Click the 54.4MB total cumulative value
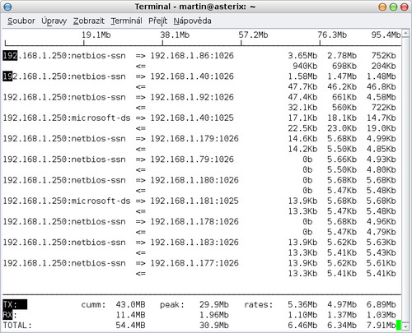 [x=130, y=326]
